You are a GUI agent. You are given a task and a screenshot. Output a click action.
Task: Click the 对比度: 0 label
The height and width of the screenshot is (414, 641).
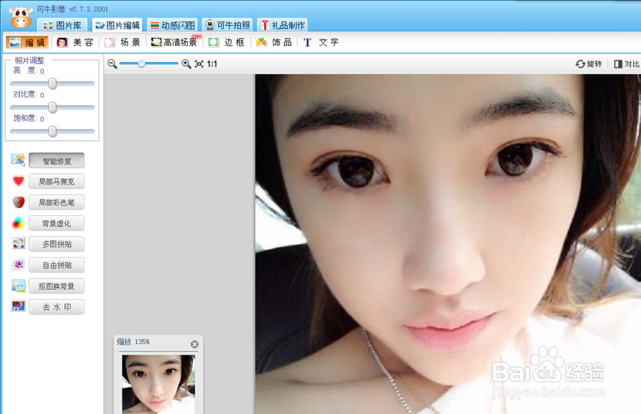pos(29,94)
